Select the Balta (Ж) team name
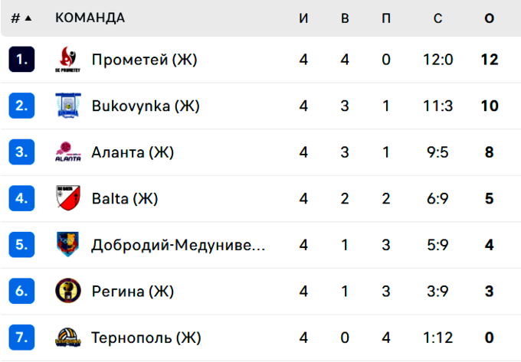 (124, 199)
